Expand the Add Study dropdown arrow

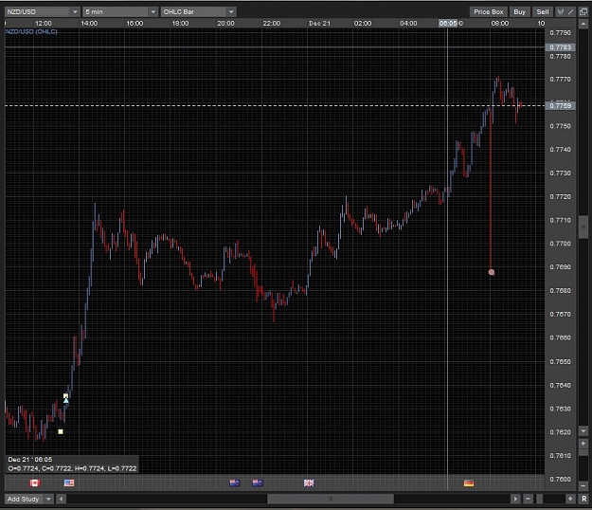(x=48, y=499)
